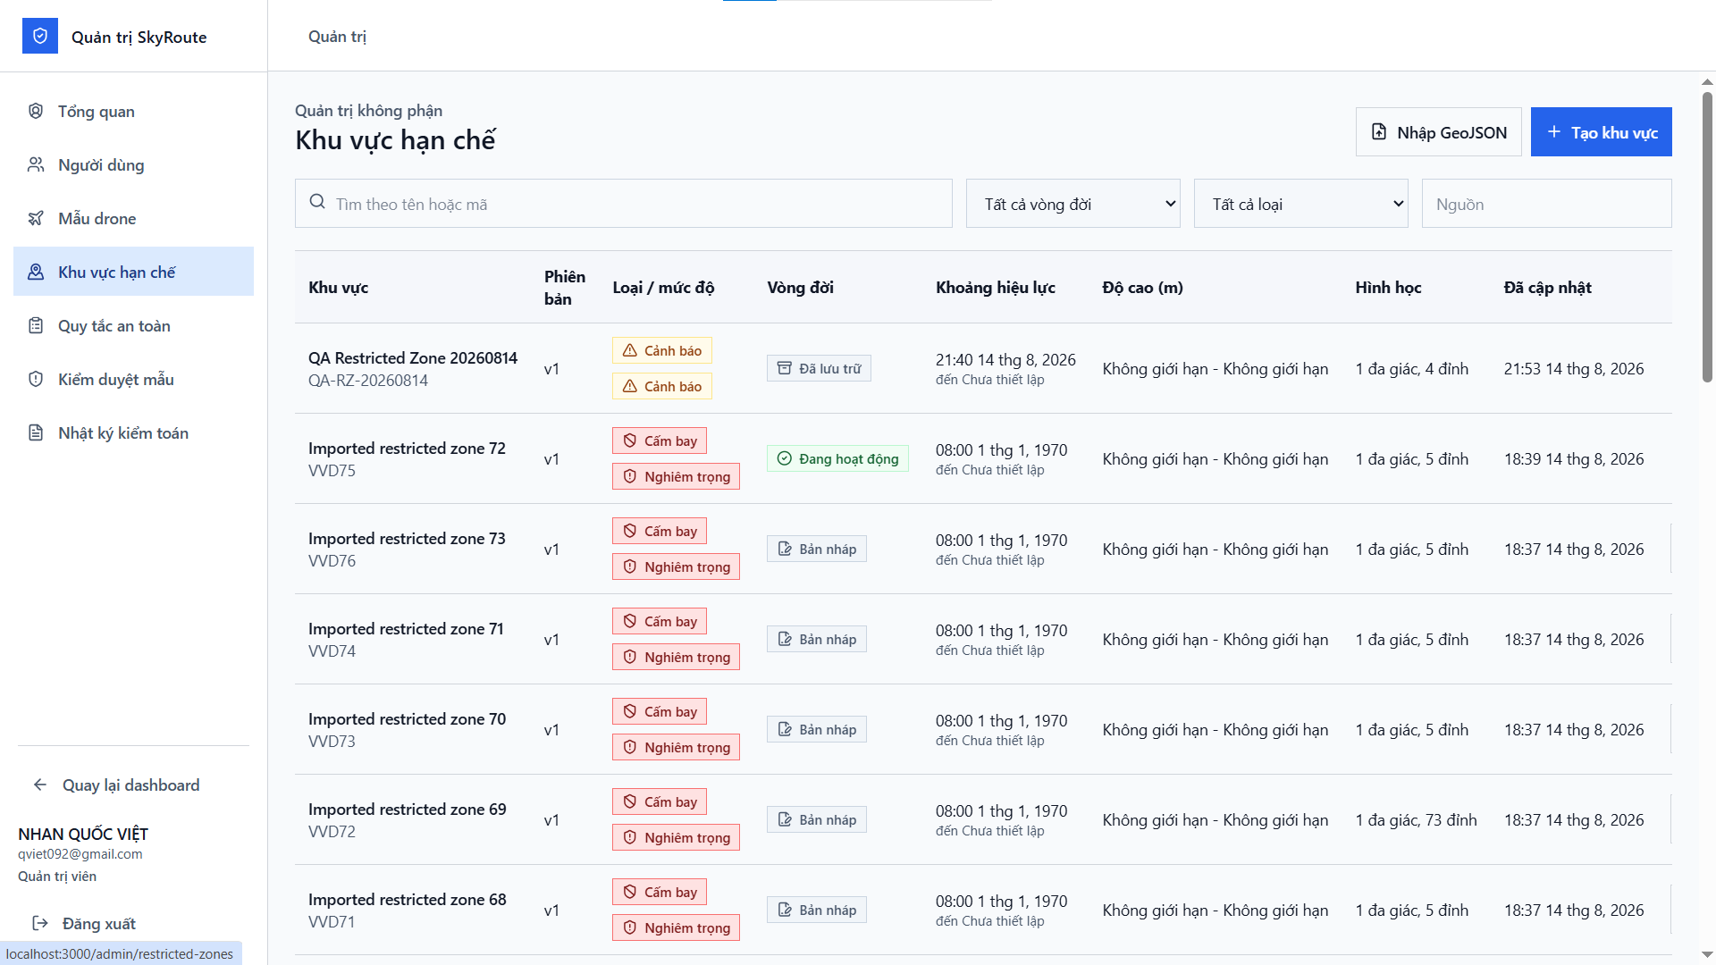
Task: Click the Kiểm duyệt mẫu shield icon
Action: pos(36,379)
